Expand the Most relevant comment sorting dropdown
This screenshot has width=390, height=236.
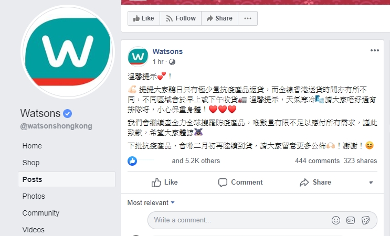151,203
